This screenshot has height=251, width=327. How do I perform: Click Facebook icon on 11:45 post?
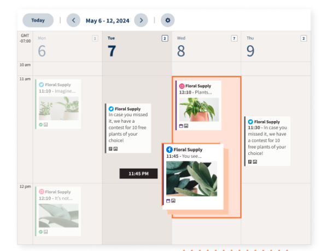click(x=170, y=150)
